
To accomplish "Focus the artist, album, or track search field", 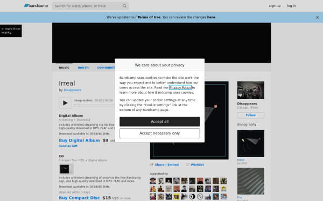I will (90, 6).
